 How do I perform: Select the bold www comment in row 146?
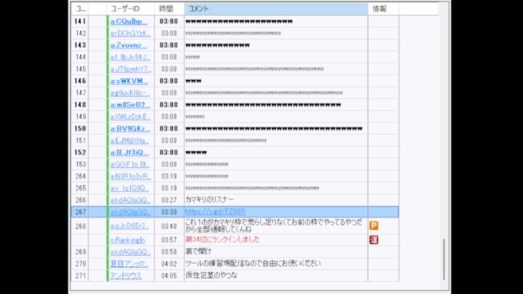[194, 81]
